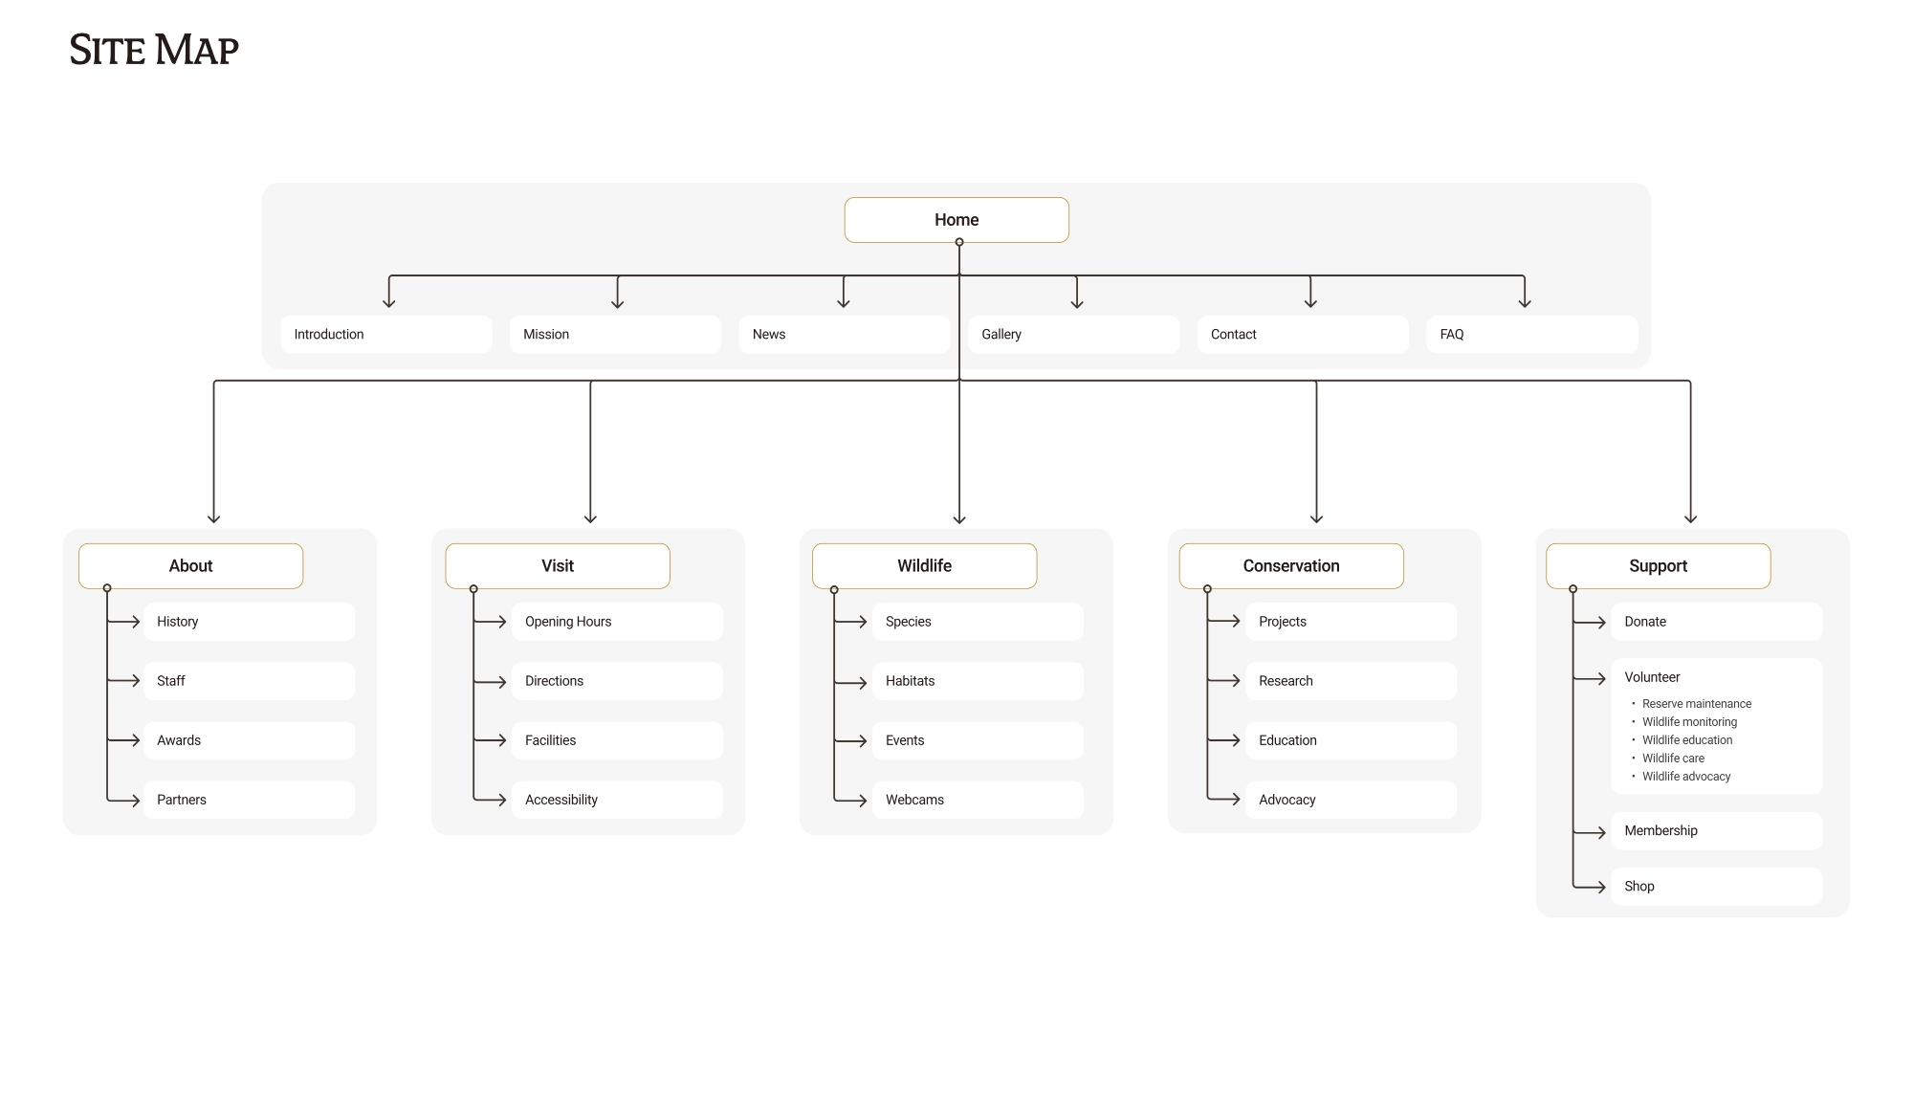Click the Home node at the top

tap(956, 219)
